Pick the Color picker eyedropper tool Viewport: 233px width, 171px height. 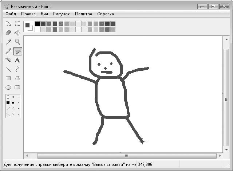coord(8,42)
